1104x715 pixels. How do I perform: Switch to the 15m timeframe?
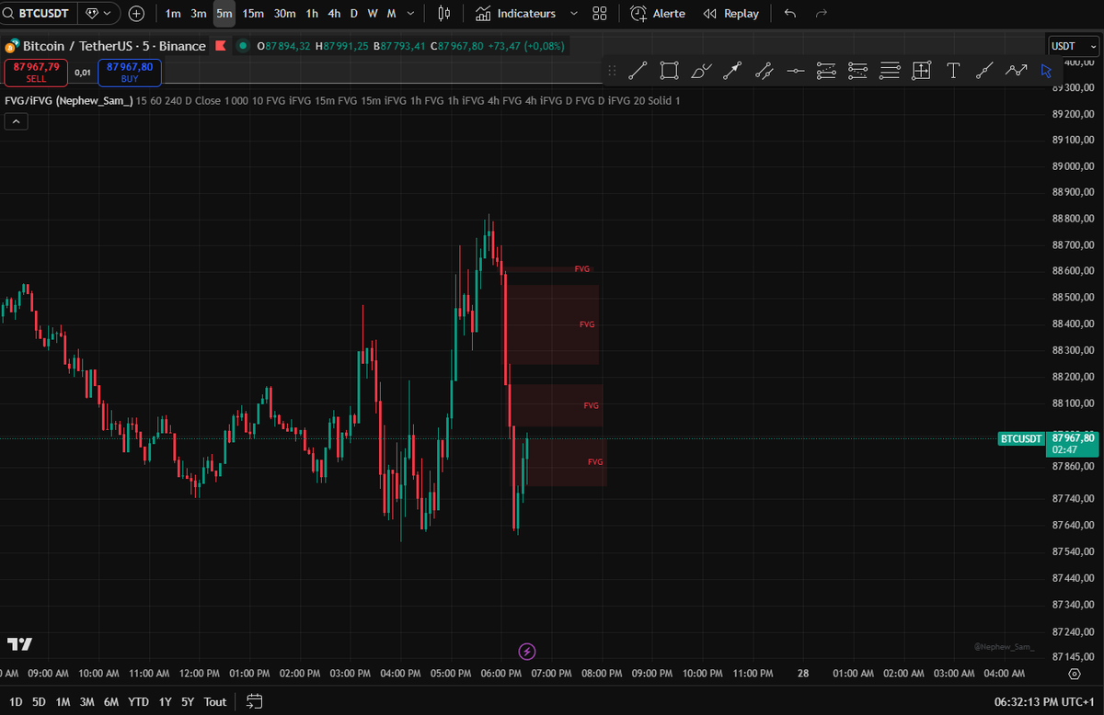(253, 14)
